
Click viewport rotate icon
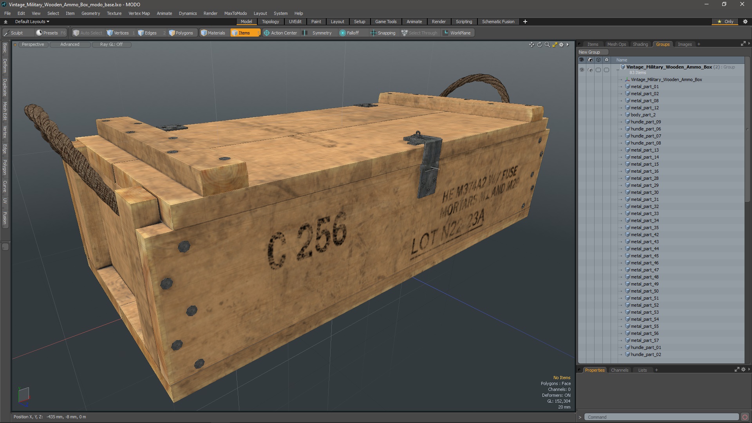pyautogui.click(x=539, y=45)
